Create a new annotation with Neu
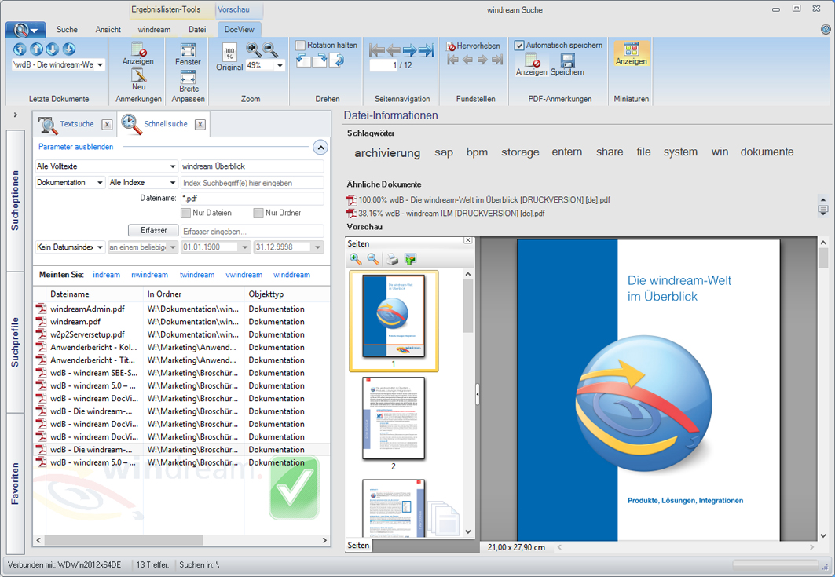Image resolution: width=835 pixels, height=577 pixels. [x=138, y=79]
